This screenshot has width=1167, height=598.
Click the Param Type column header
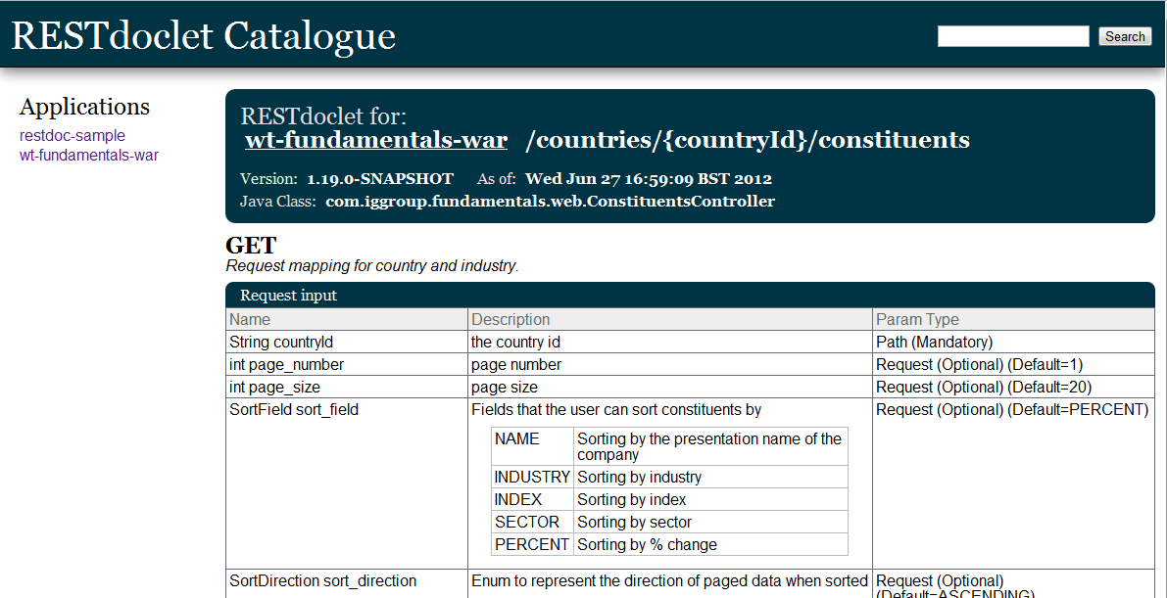(917, 320)
